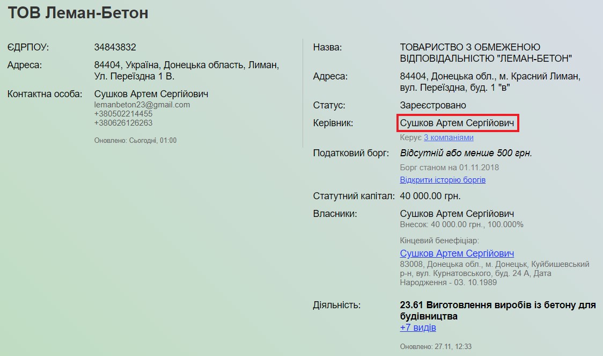This screenshot has width=603, height=356.
Task: Click 'Внесок: 40 000.00 грн., 100.000%' text
Action: pyautogui.click(x=461, y=224)
